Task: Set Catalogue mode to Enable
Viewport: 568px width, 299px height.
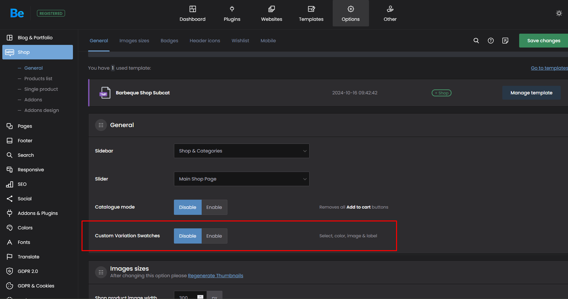Action: 214,207
